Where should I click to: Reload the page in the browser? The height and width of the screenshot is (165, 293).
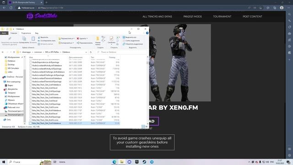11,8
